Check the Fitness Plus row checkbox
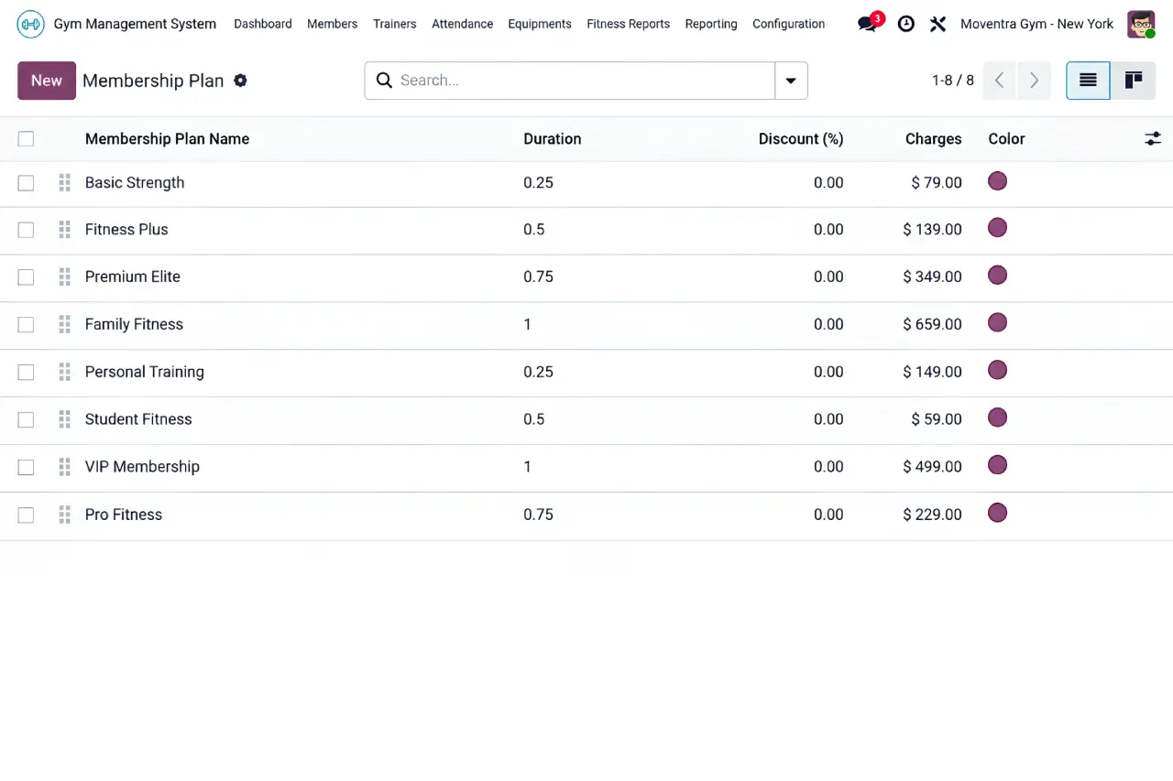Viewport: 1173px width, 781px height. pyautogui.click(x=26, y=230)
